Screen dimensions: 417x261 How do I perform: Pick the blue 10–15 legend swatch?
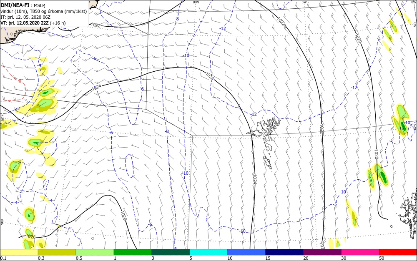tap(246, 252)
